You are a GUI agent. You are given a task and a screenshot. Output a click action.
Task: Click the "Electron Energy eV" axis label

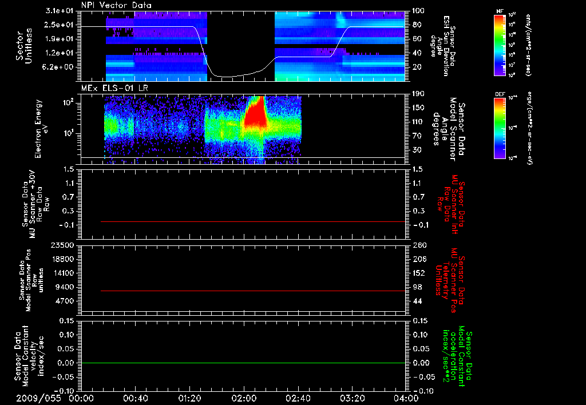pos(41,129)
